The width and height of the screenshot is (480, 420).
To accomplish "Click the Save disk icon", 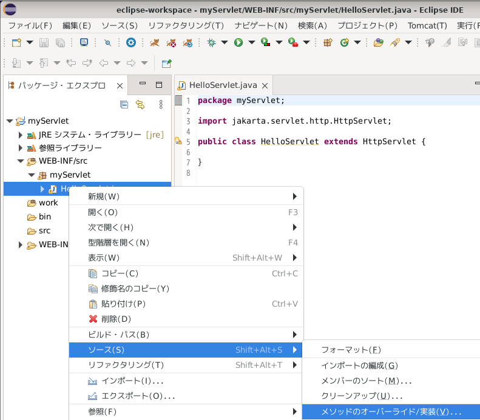I will 44,42.
